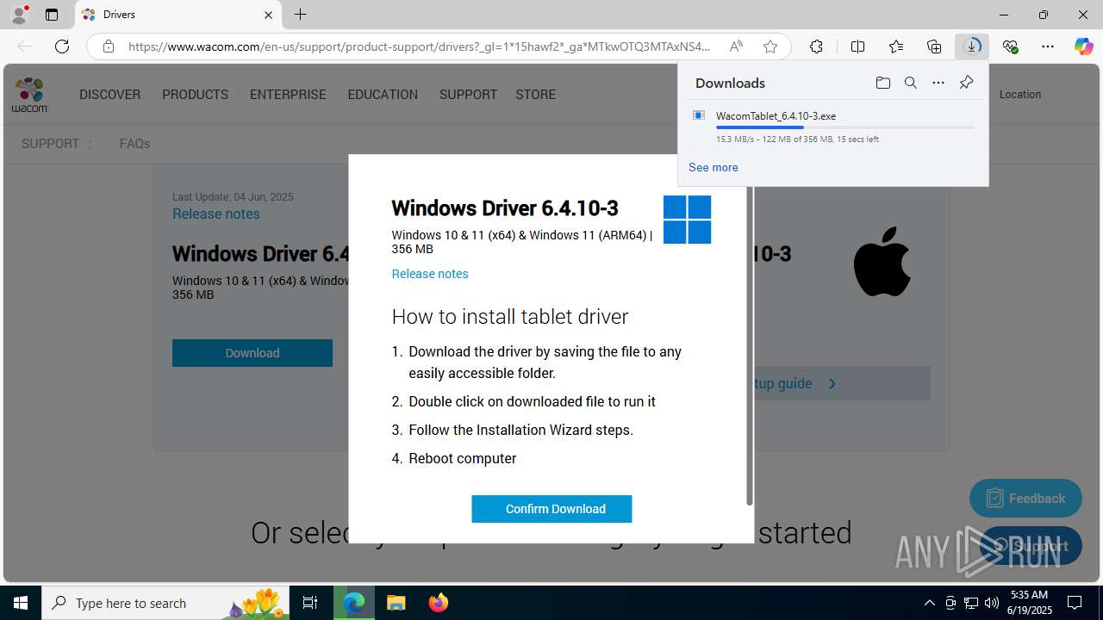Open network tray icon
Screen dimensions: 1103x620
[971, 603]
